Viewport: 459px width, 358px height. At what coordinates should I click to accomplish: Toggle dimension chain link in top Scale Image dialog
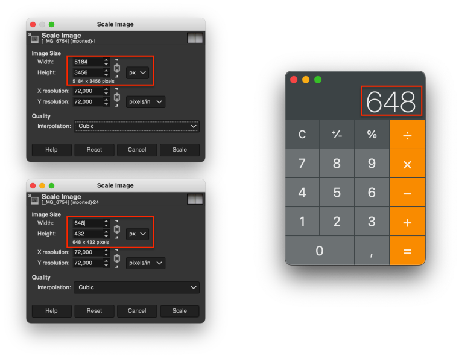[117, 68]
